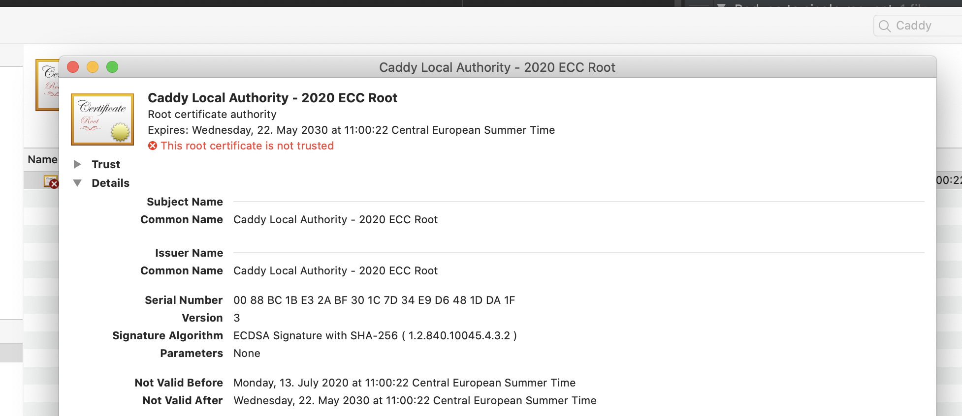Viewport: 962px width, 416px height.
Task: Click the magnifying glass in the search field
Action: [885, 25]
